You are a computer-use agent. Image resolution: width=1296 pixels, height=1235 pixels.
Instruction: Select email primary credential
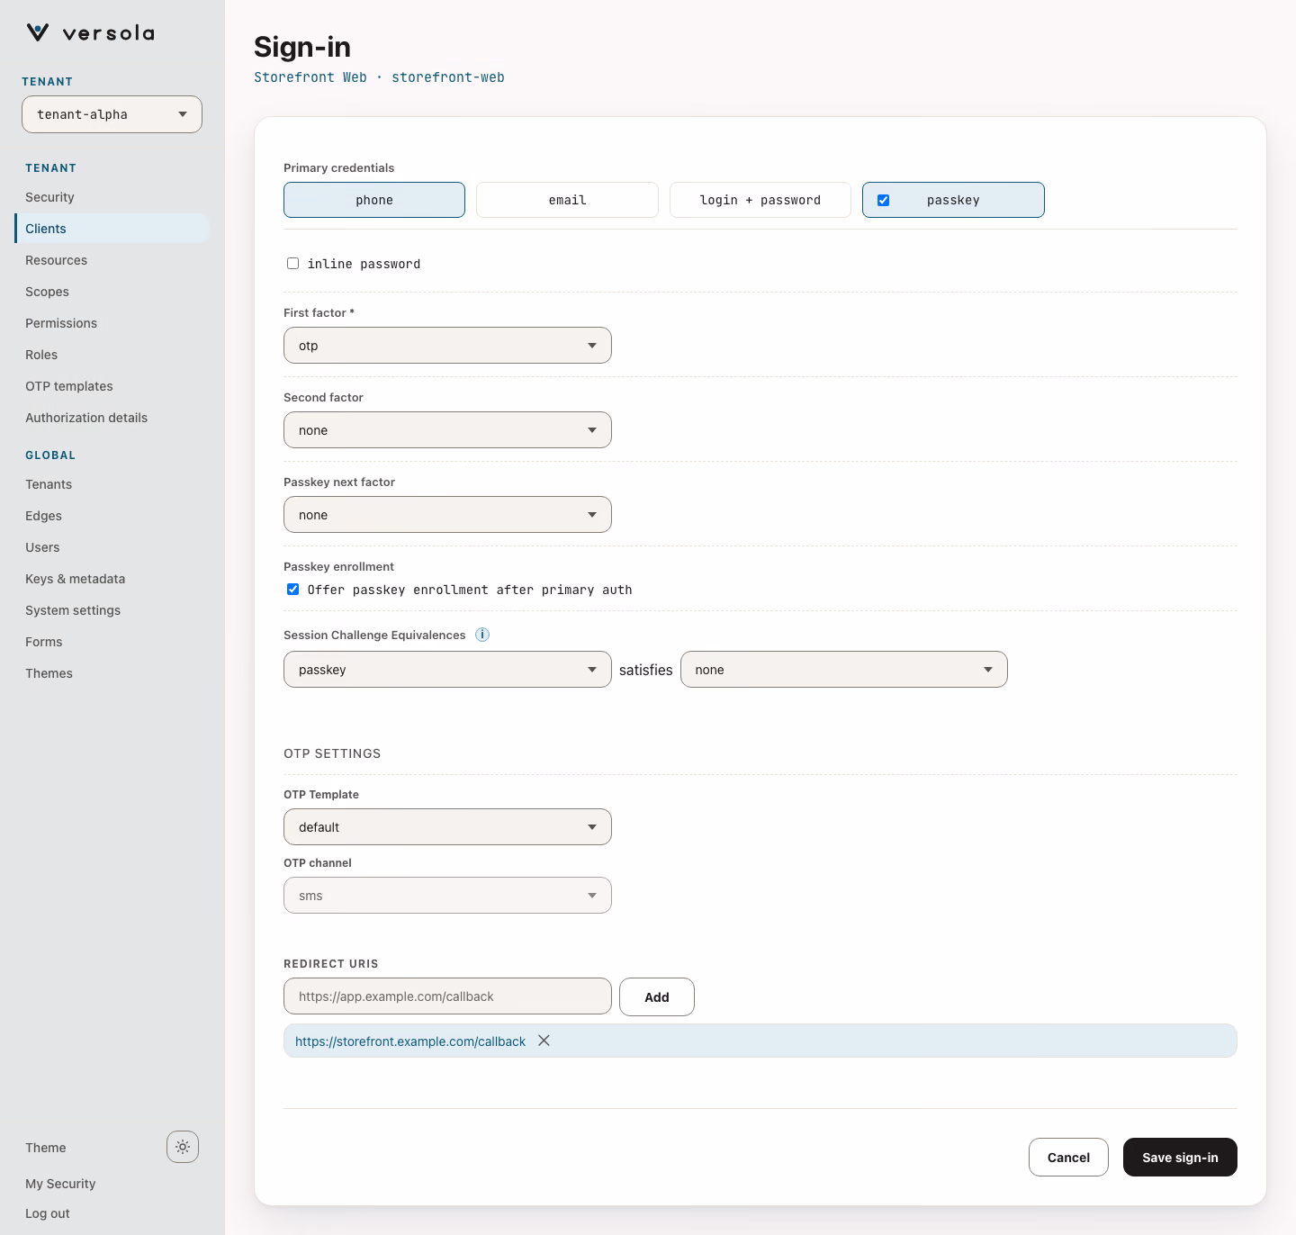[x=567, y=200]
